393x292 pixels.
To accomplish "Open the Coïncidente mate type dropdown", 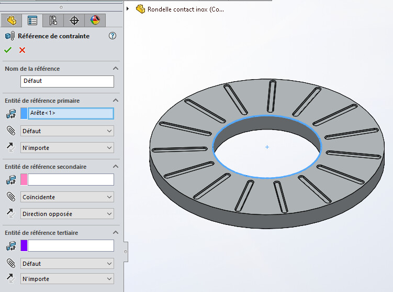I will tap(67, 197).
